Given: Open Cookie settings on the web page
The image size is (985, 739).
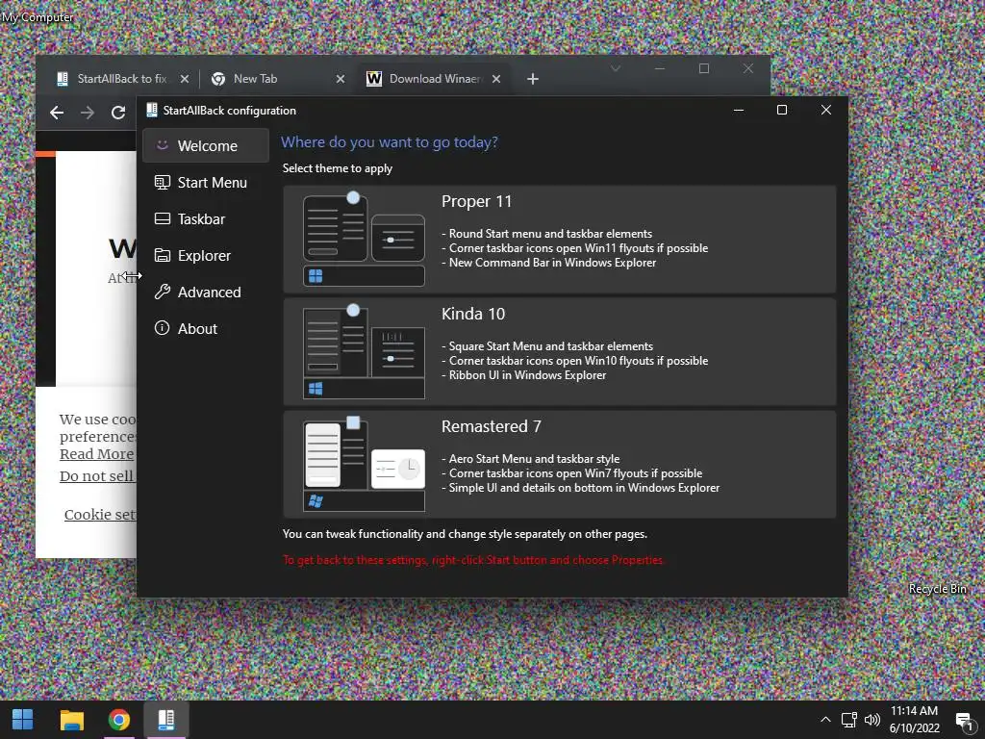Looking at the screenshot, I should [x=100, y=514].
